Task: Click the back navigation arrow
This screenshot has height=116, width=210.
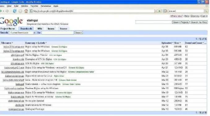Action: [1, 11]
